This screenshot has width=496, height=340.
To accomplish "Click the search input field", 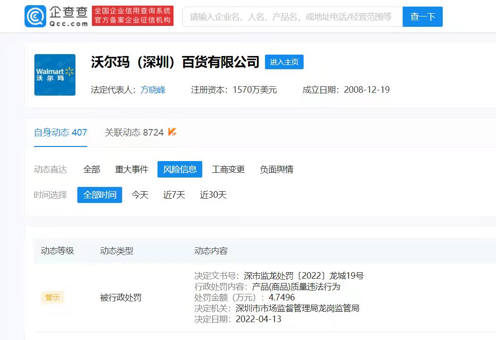I will [293, 17].
